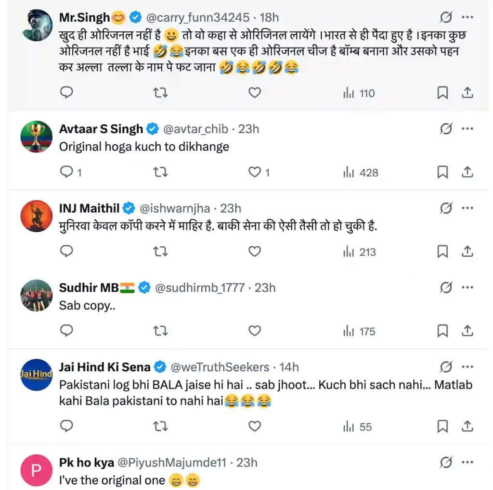Share INJ Maithil's tweet

(x=467, y=251)
